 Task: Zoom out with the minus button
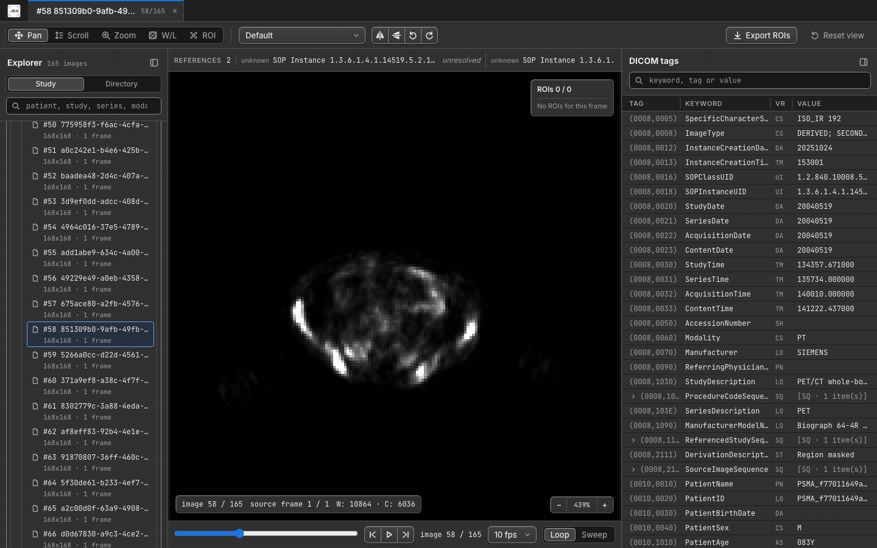pos(559,505)
